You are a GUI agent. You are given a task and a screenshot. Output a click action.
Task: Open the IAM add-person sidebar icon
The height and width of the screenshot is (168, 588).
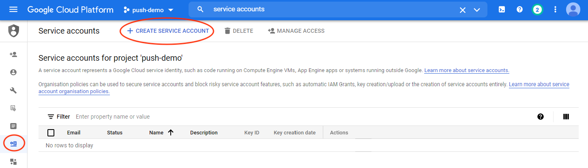13,54
